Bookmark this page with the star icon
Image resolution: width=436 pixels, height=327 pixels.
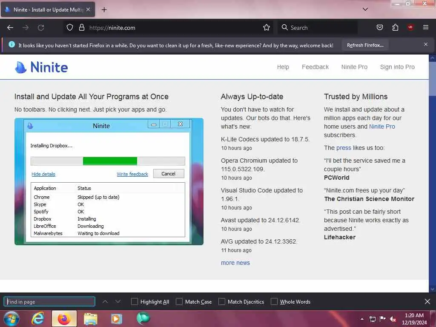[267, 28]
